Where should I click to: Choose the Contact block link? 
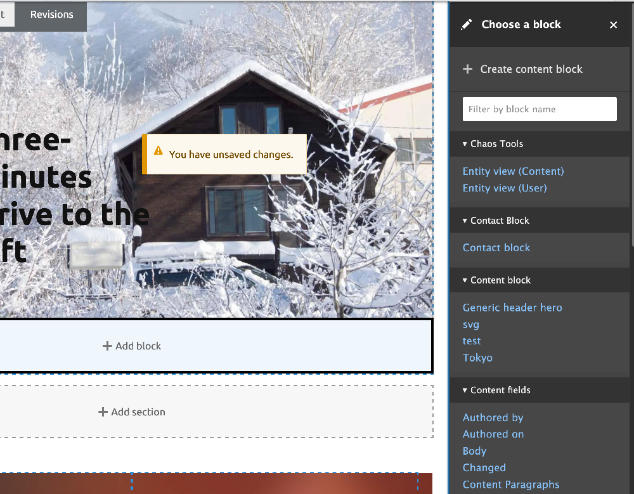click(x=496, y=247)
